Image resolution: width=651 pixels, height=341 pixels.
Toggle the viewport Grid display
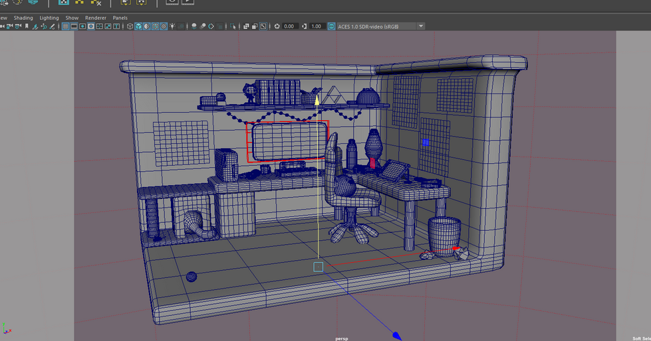(65, 27)
